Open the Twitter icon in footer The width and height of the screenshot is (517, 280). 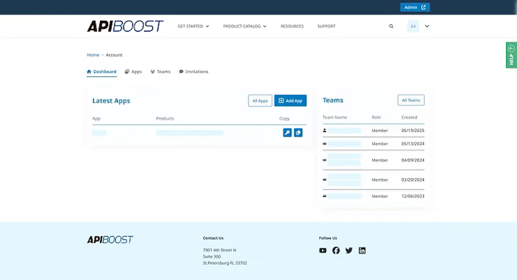(x=349, y=250)
